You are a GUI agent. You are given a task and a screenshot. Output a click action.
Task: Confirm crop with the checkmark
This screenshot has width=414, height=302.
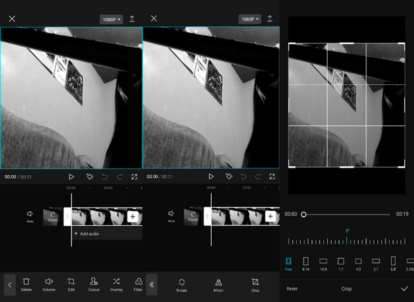[404, 289]
